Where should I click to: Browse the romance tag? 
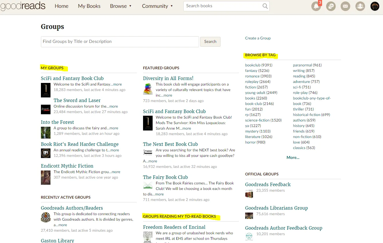click(x=252, y=76)
